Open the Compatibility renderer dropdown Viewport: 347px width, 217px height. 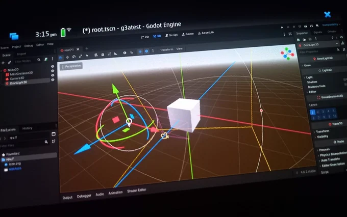(x=331, y=25)
